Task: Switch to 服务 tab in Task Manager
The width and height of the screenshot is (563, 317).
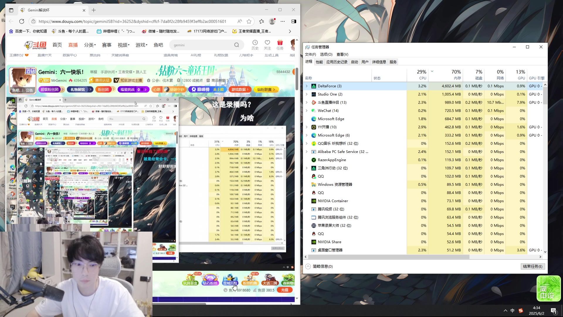Action: coord(393,62)
